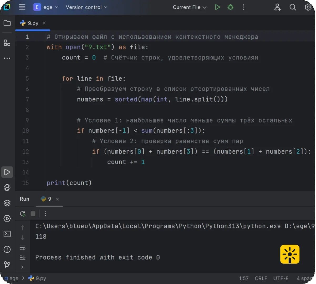Open the main hamburger menu
Viewport: 316px width, 284px height.
[22, 7]
